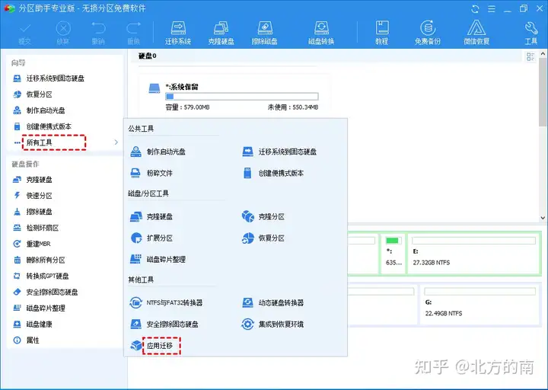The height and width of the screenshot is (390, 548).
Task: Select 克隆硬盘 under 硬盘操作 sidebar
Action: pyautogui.click(x=33, y=180)
